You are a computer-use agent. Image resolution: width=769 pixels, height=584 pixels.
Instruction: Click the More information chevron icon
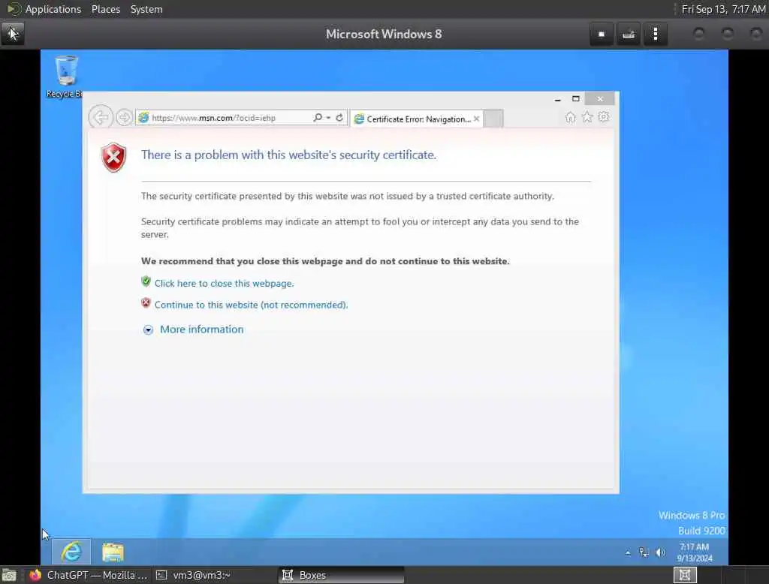pos(148,330)
